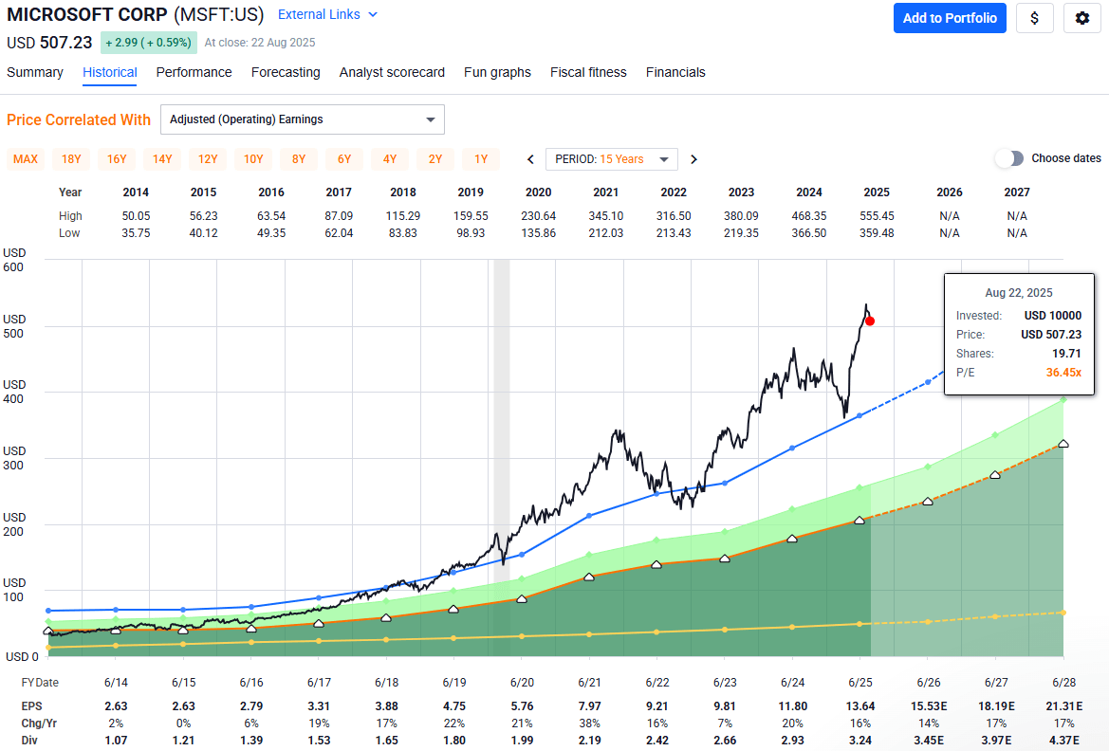This screenshot has height=751, width=1109.
Task: Select the 10Y time range
Action: (253, 159)
